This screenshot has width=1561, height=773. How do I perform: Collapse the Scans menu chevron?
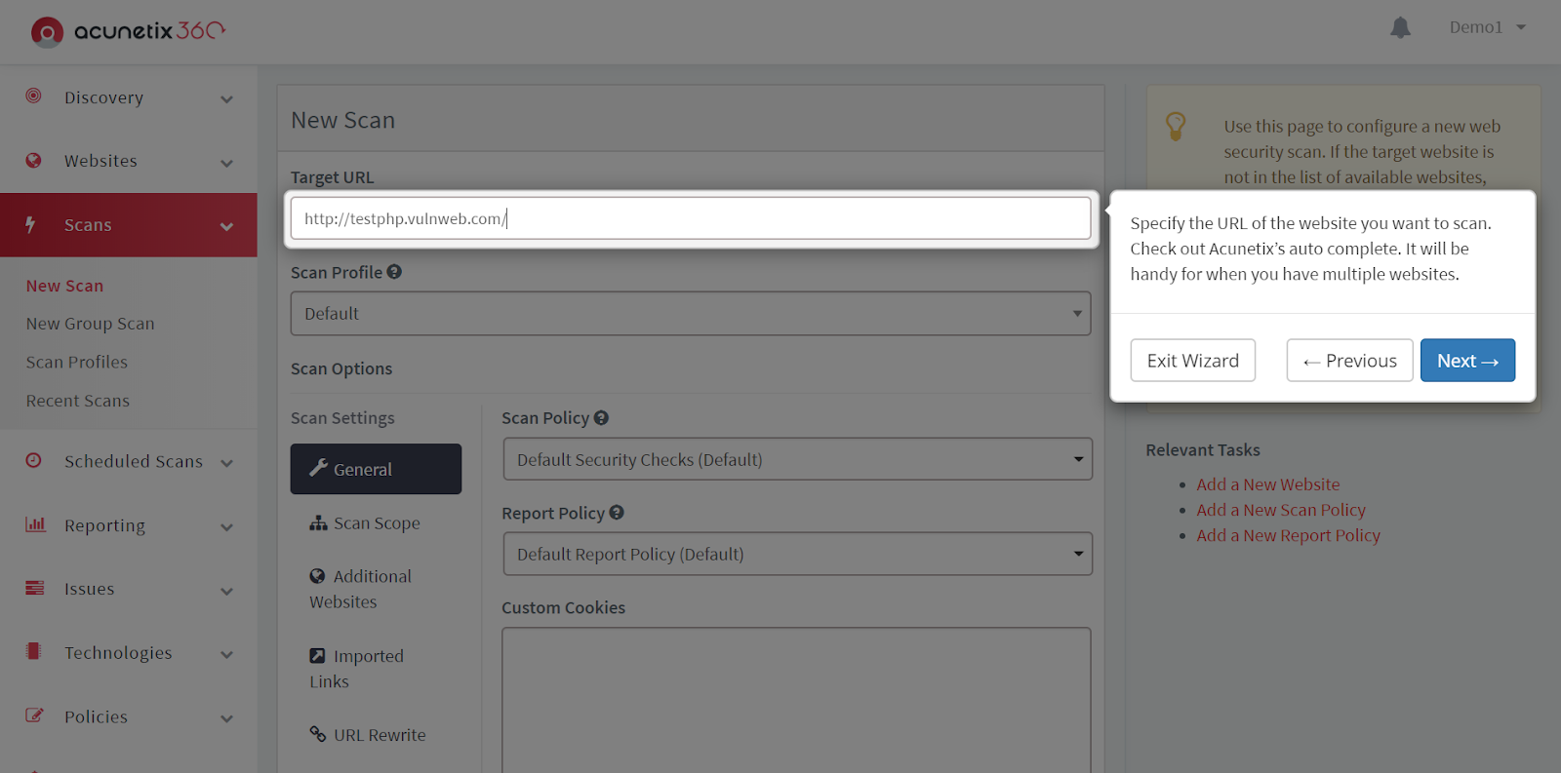tap(226, 226)
